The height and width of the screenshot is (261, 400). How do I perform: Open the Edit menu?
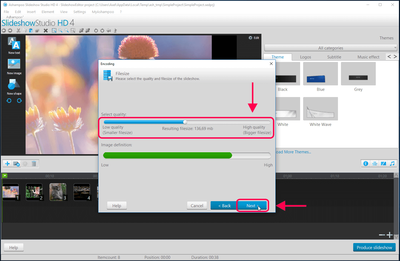click(x=18, y=12)
